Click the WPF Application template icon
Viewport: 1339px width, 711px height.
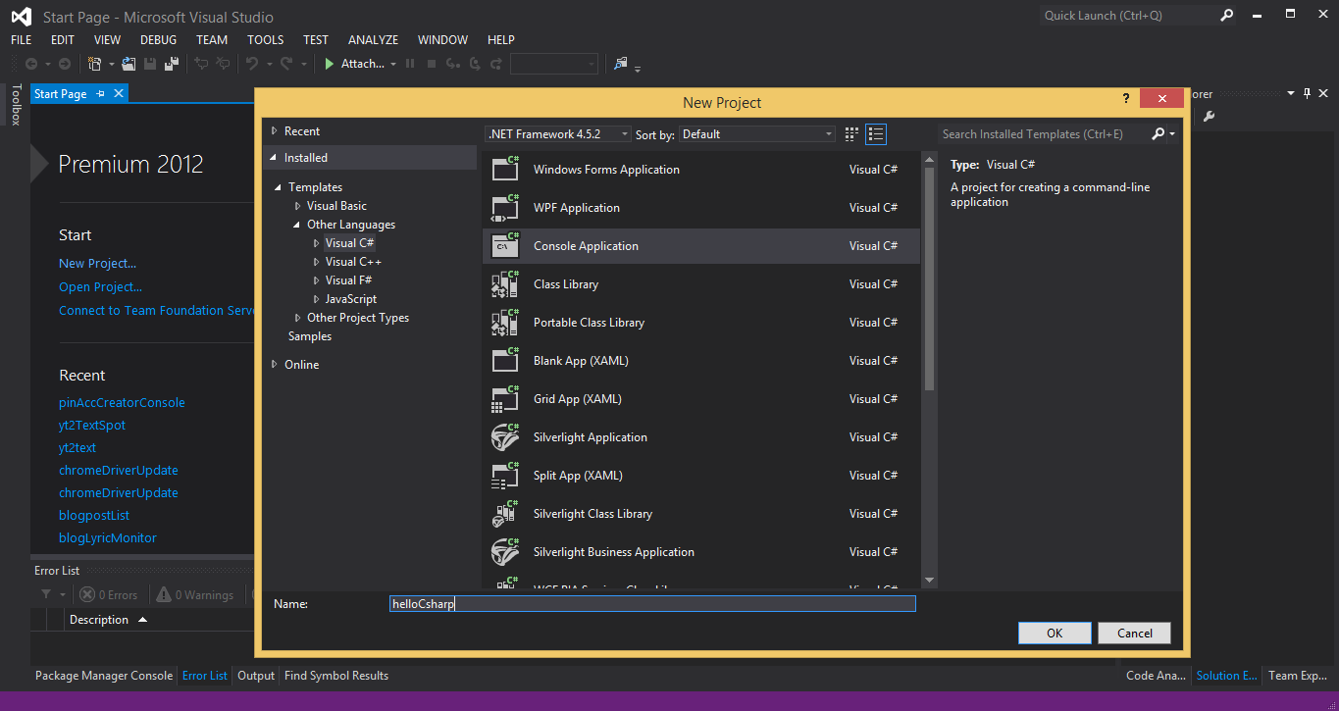tap(505, 207)
